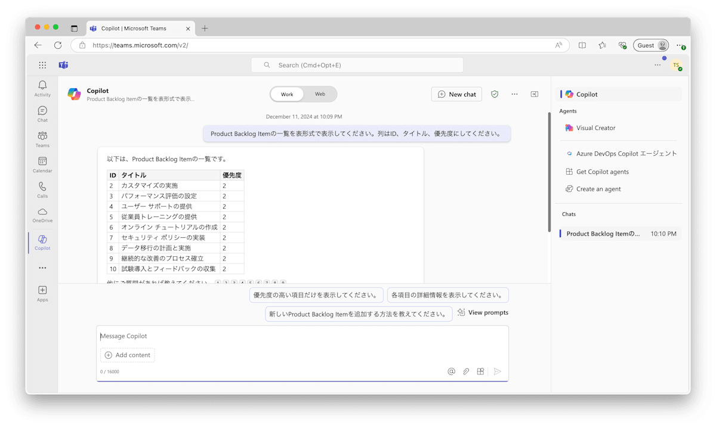Image resolution: width=716 pixels, height=428 pixels.
Task: Click the Teams logo icon
Action: (x=63, y=65)
